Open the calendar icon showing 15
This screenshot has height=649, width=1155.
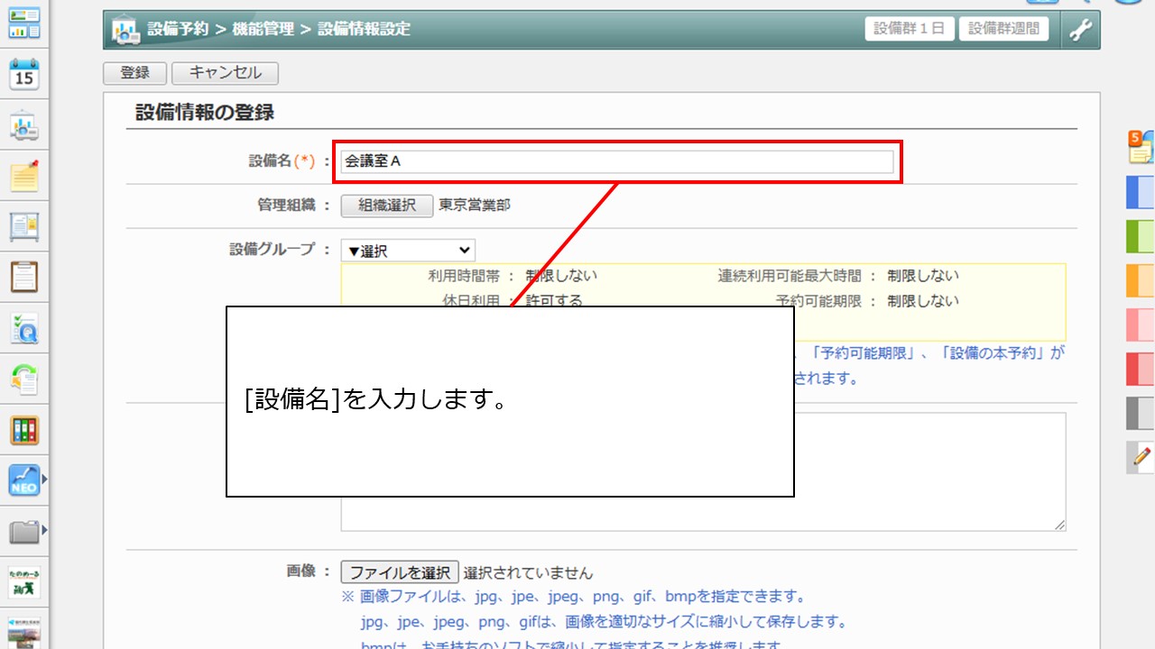(x=24, y=75)
